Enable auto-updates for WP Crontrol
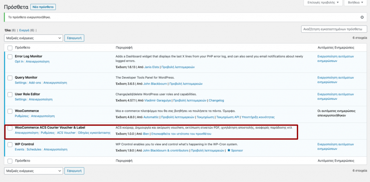 [335, 146]
